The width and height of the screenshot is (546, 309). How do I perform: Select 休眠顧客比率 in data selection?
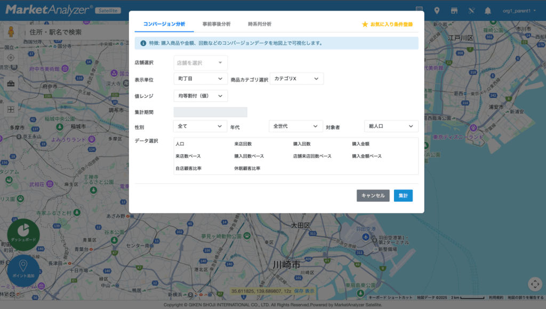pyautogui.click(x=247, y=169)
